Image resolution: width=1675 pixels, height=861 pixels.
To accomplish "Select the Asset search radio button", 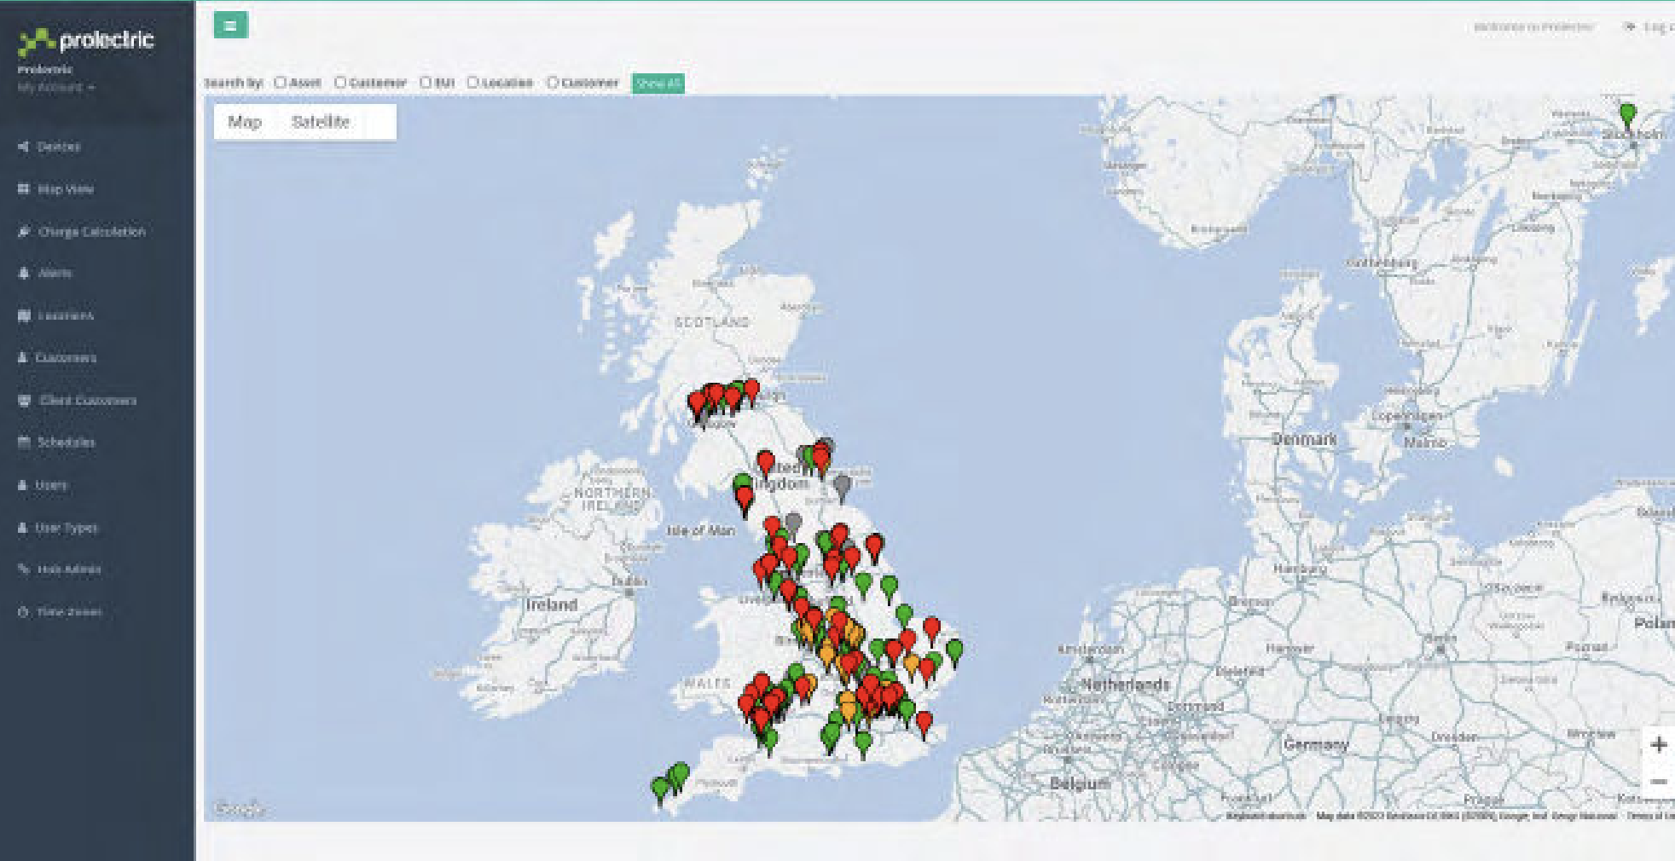I will [280, 83].
